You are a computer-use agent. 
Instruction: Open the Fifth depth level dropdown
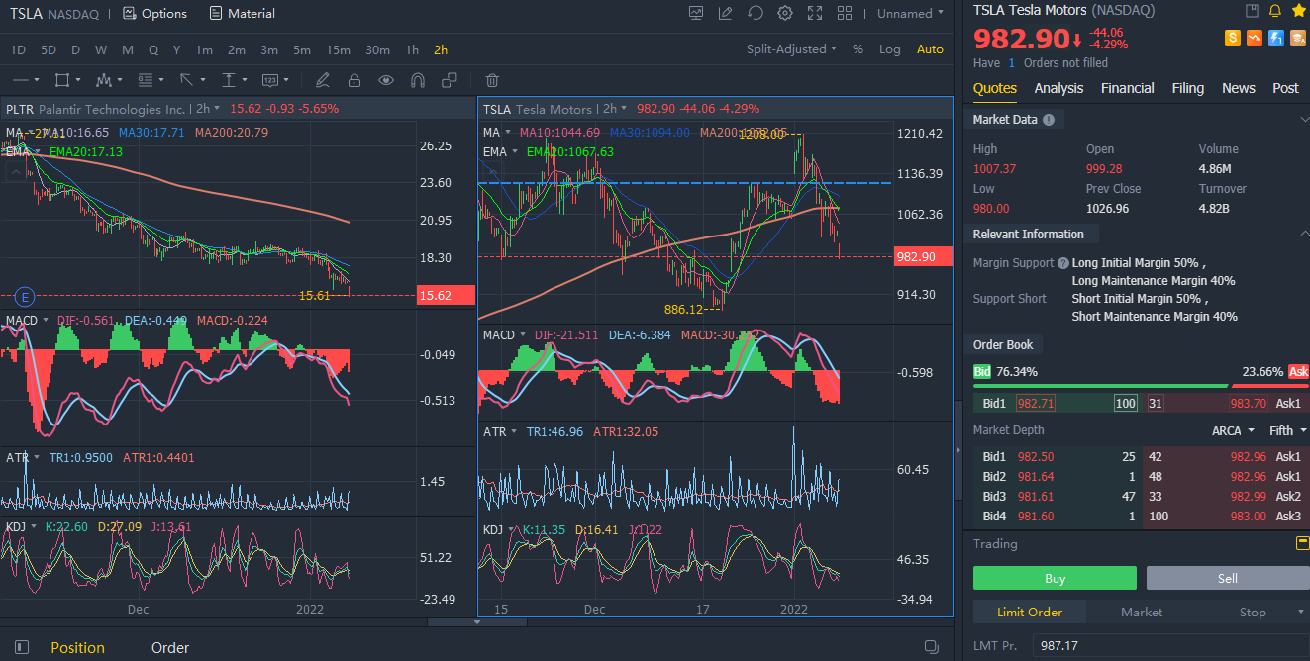coord(1287,430)
